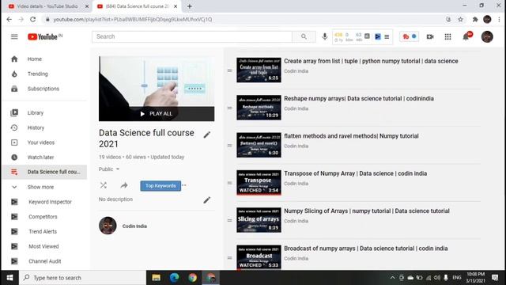
Task: Go back in browser
Action: click(x=9, y=19)
